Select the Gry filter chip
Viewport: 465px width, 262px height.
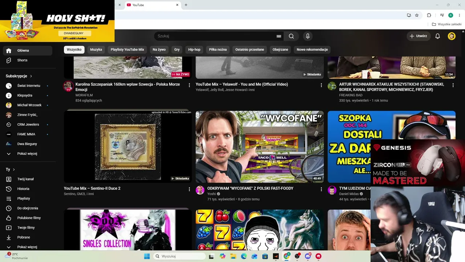point(177,49)
